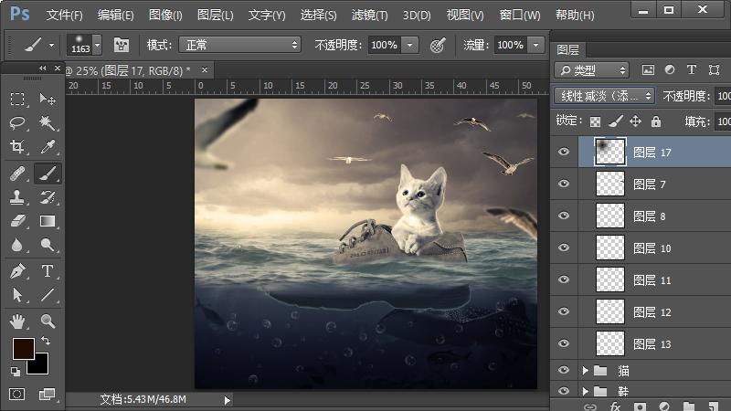The height and width of the screenshot is (411, 731).
Task: Select the Type tool
Action: pos(48,270)
